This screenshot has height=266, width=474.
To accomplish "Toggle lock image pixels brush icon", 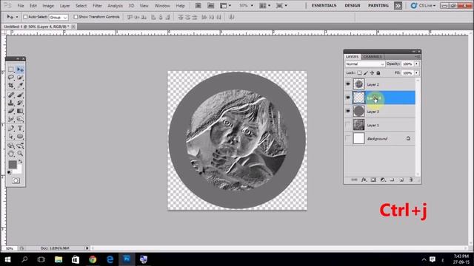I will [366, 72].
